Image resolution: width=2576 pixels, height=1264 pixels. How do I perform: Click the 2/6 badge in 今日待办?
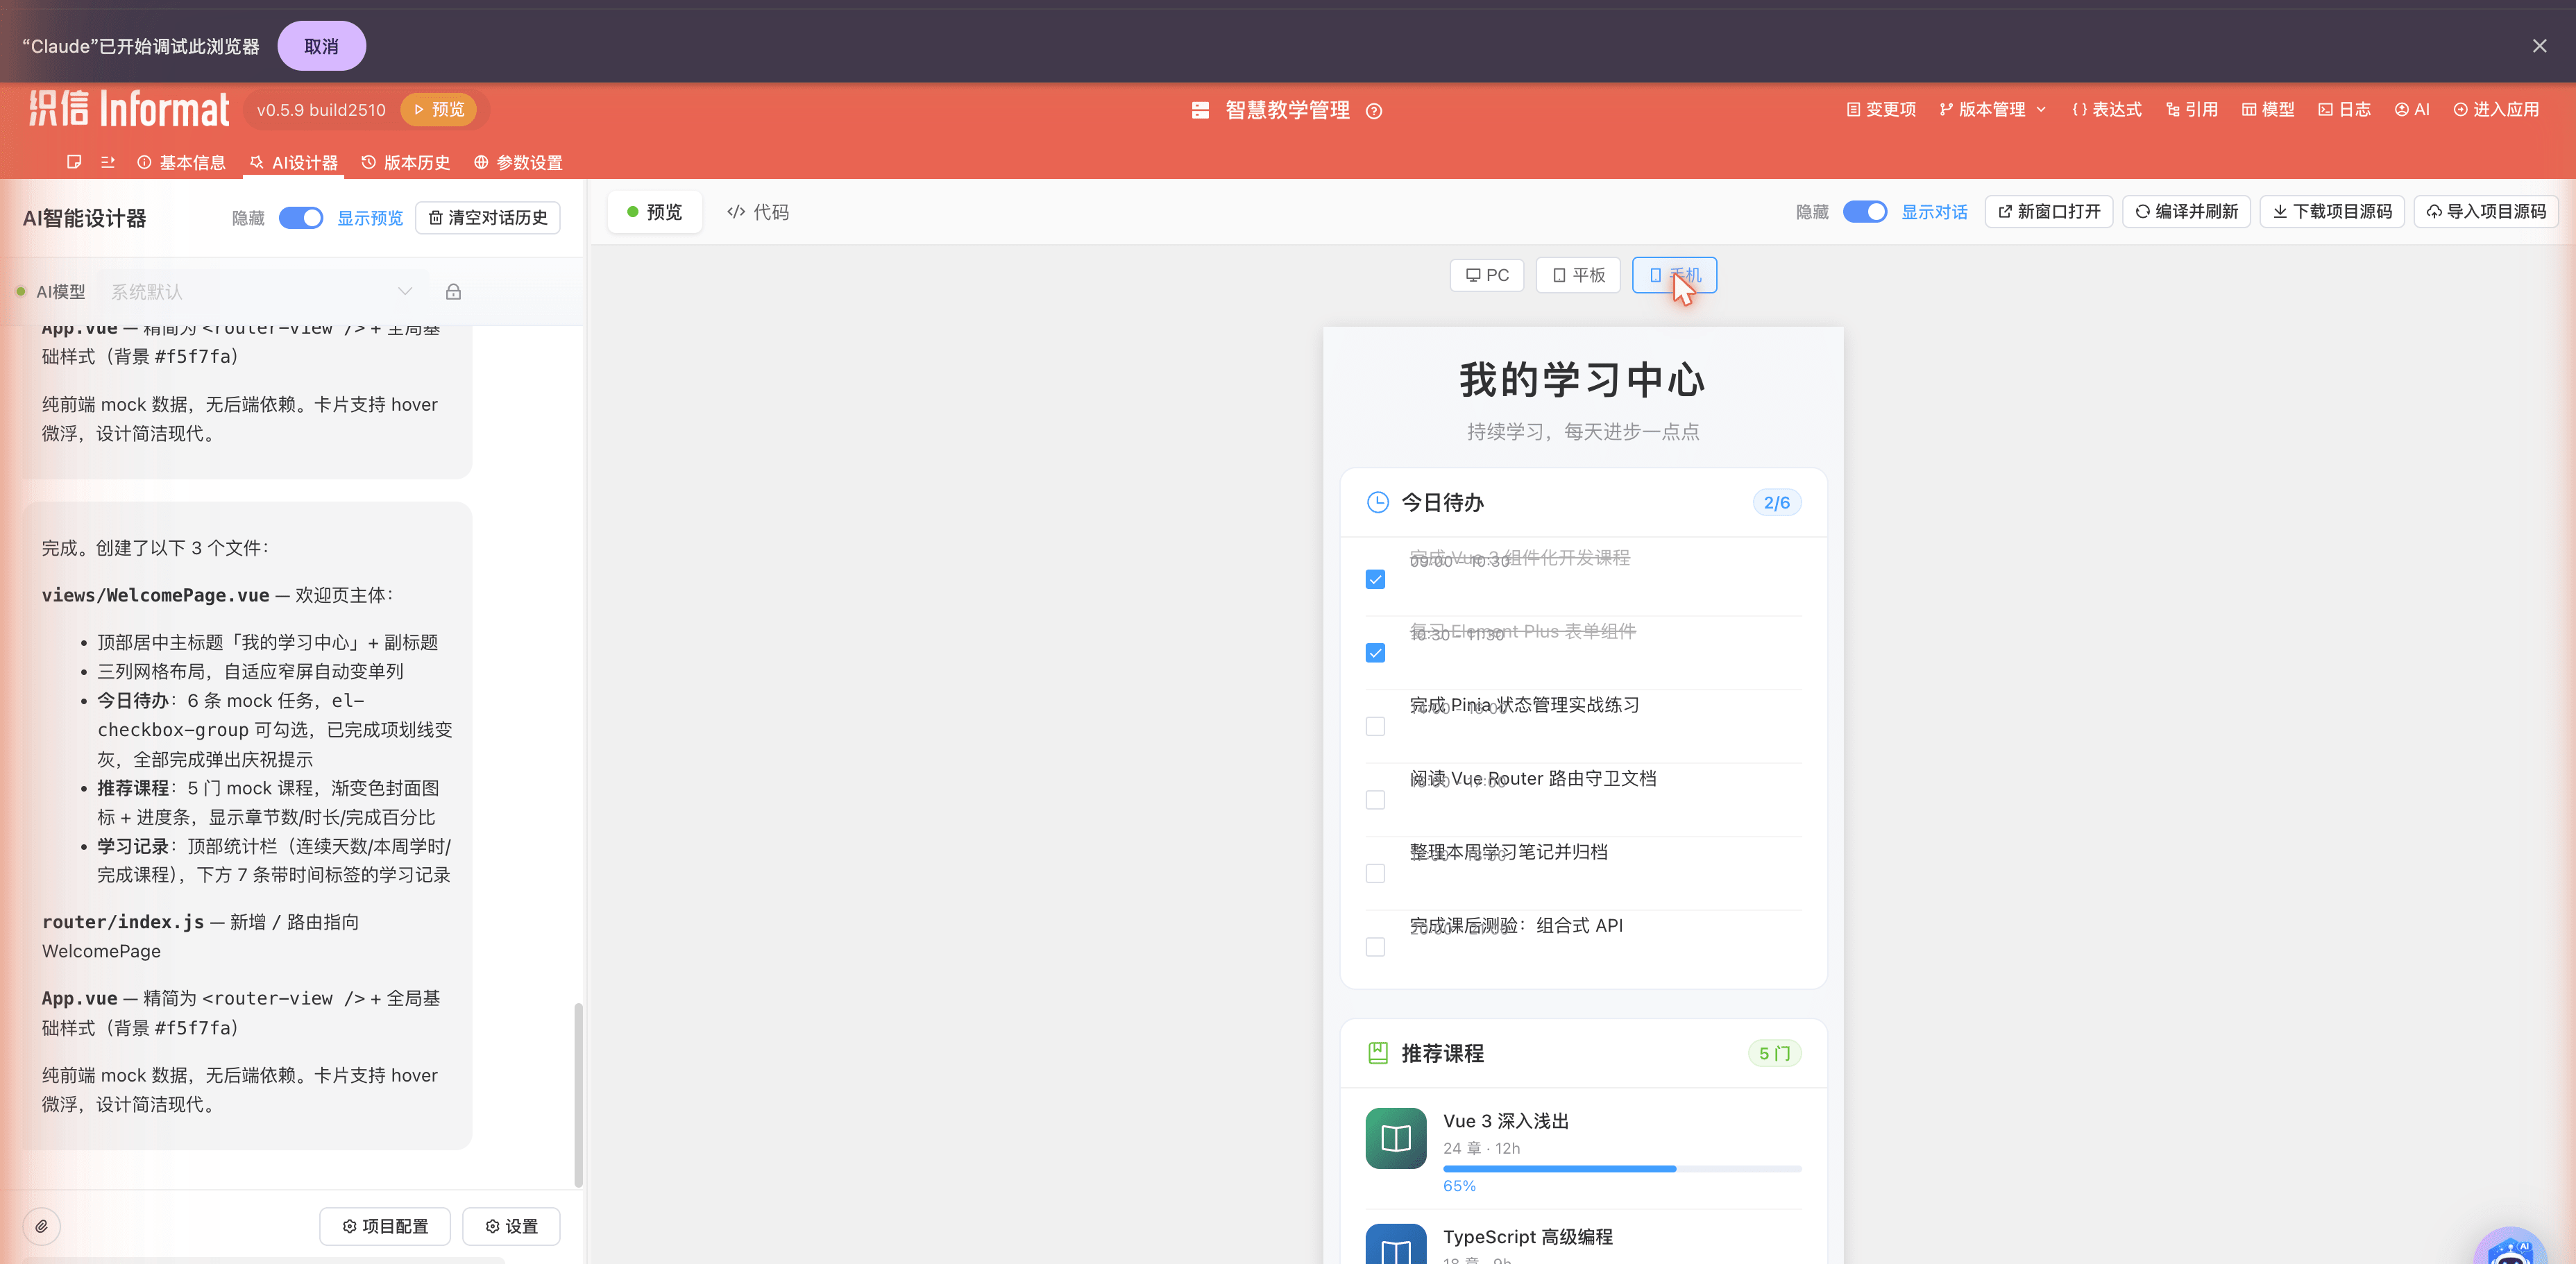click(x=1777, y=503)
